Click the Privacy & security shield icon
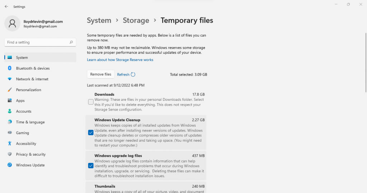This screenshot has width=367, height=193. coord(10,154)
